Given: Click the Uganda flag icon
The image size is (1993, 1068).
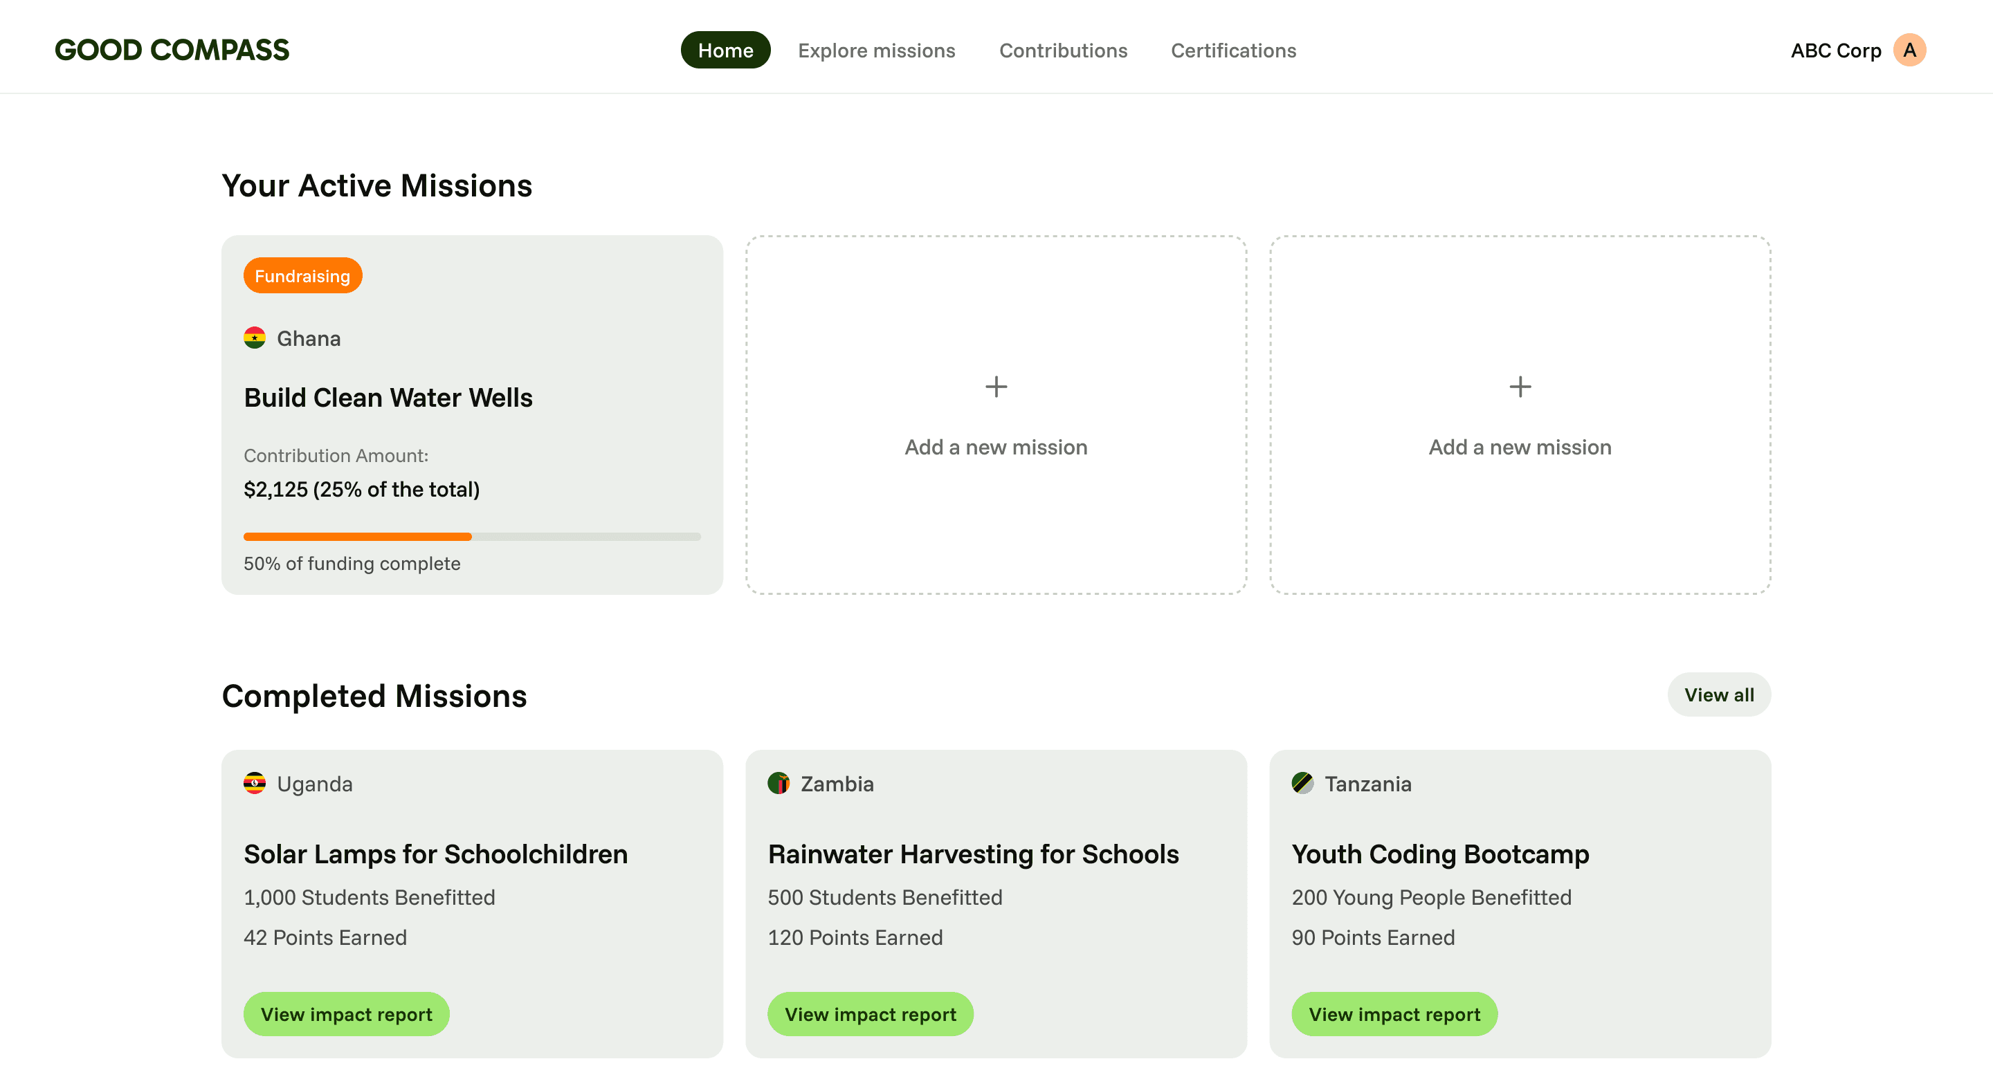Looking at the screenshot, I should pos(255,784).
